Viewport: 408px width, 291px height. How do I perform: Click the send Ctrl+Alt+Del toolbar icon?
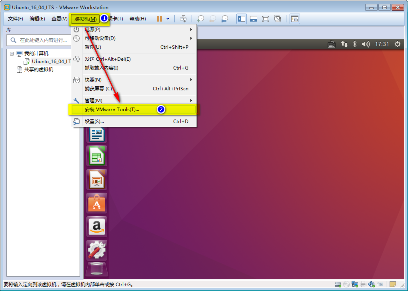click(183, 19)
